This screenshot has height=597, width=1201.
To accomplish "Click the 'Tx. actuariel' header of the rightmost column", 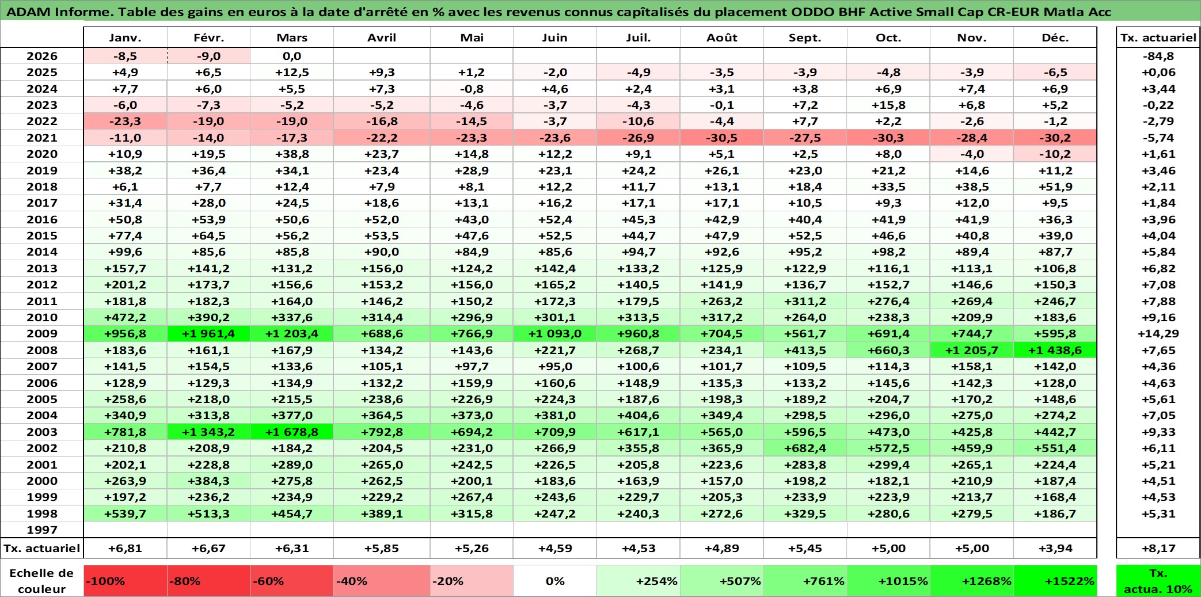I will [1158, 38].
